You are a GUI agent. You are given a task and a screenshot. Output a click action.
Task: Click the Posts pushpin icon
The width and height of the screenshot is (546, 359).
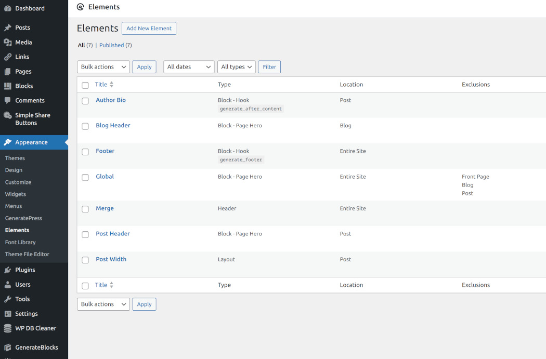pos(7,28)
